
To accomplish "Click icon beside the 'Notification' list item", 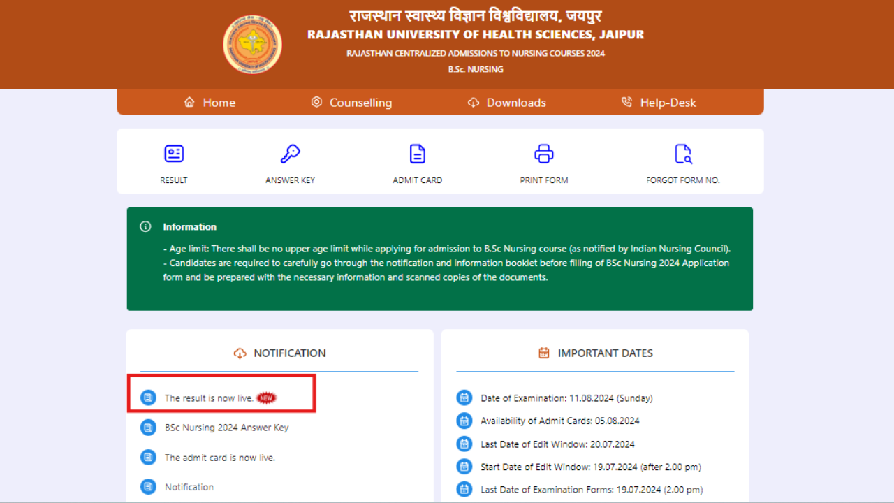I will coord(148,487).
